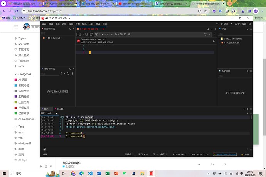This screenshot has width=266, height=177.
Task: Click the layout icon right of 专注模式
Action: (250, 24)
